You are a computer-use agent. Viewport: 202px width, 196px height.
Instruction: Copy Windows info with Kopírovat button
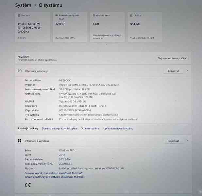pyautogui.click(x=174, y=141)
